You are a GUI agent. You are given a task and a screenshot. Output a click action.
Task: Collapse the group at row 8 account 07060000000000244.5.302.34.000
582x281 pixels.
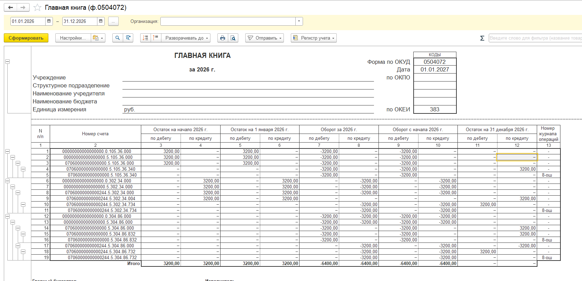coord(18,193)
